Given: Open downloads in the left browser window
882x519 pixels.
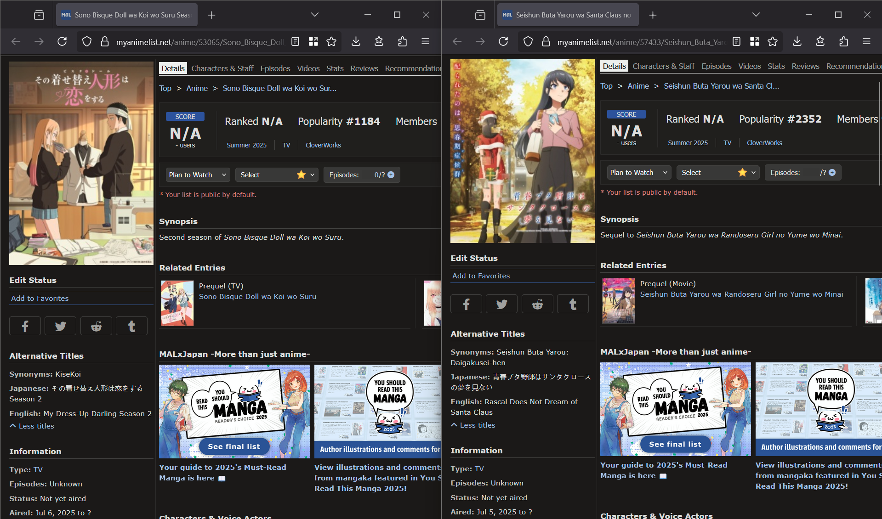Looking at the screenshot, I should [x=356, y=42].
